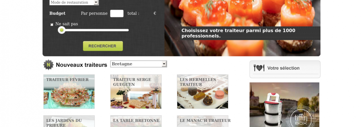This screenshot has width=363, height=127.
Task: Open Le Manac'h Traiteur listing
Action: click(x=202, y=121)
